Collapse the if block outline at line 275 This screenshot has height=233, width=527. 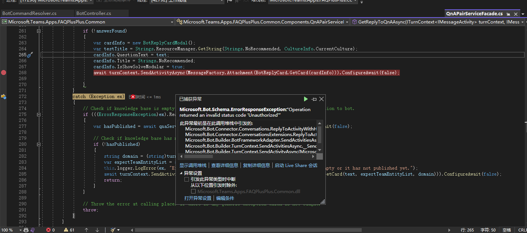coord(39,114)
